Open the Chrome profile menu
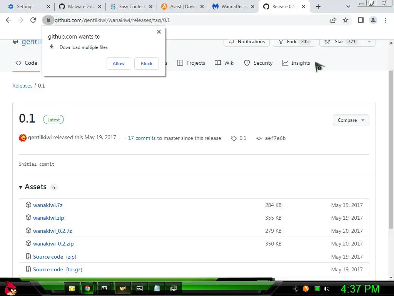This screenshot has height=296, width=394. 373,20
